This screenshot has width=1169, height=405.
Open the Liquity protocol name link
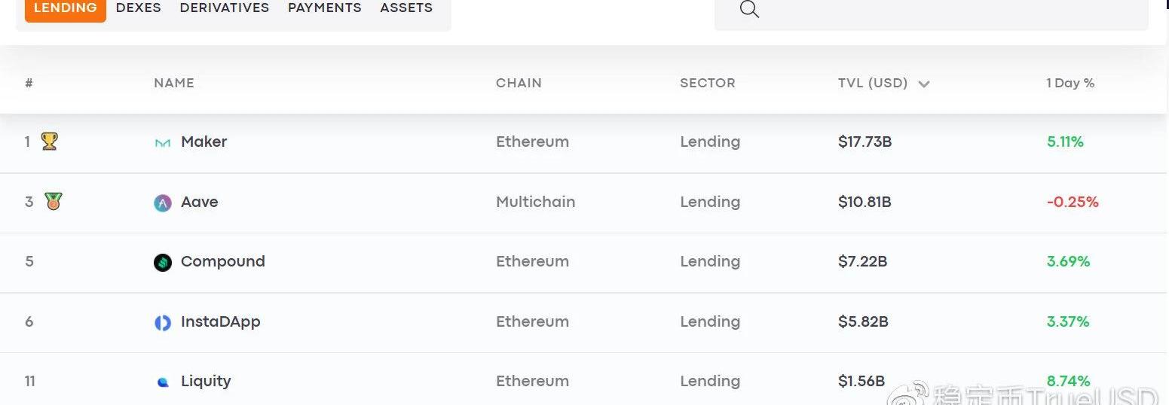[x=206, y=382]
